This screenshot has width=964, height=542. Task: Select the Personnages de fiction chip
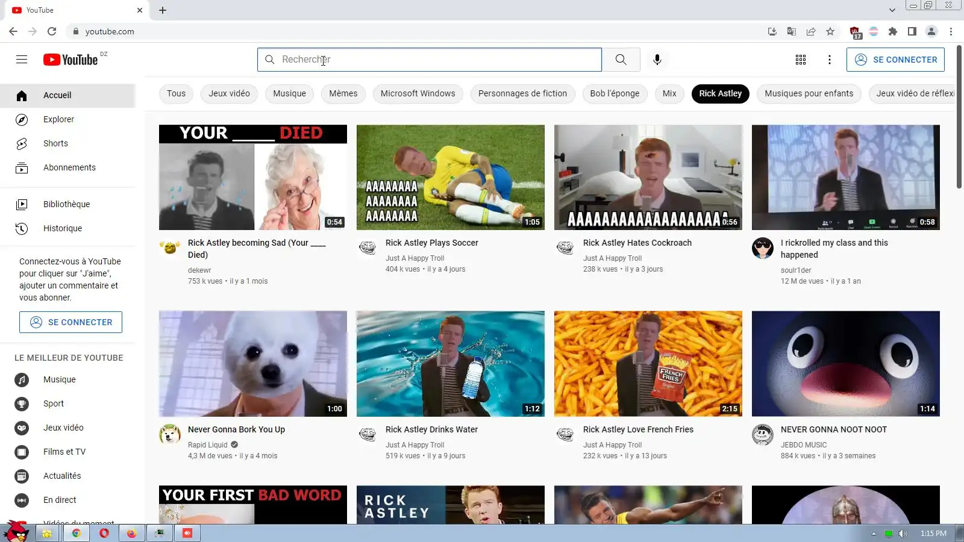(522, 93)
